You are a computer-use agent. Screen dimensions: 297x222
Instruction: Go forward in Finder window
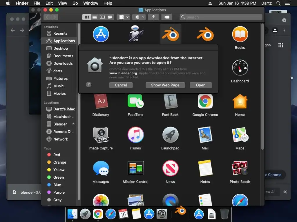click(x=55, y=17)
